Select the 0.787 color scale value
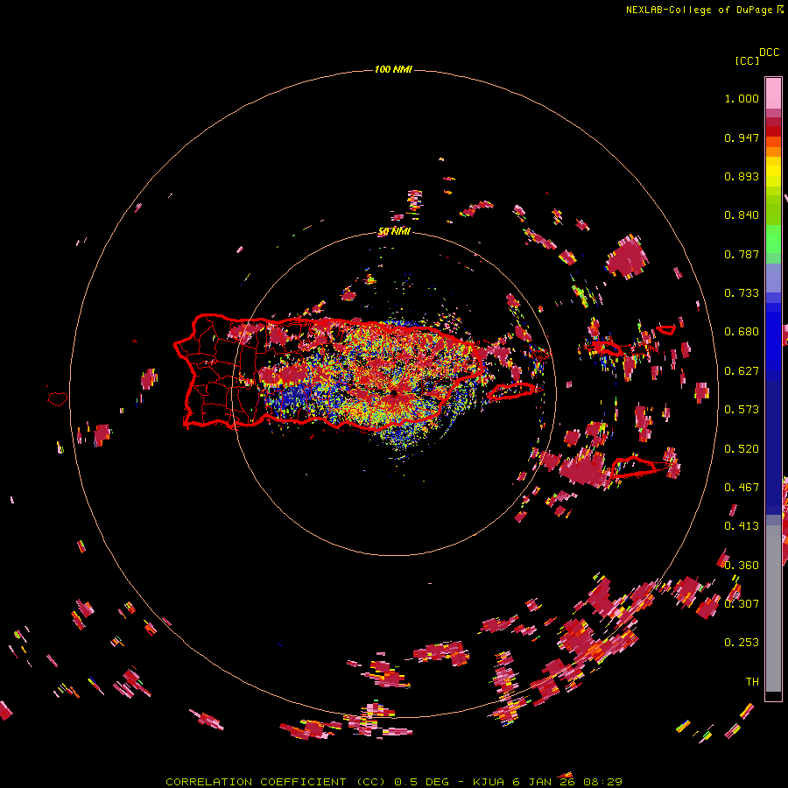This screenshot has height=788, width=788. pos(742,254)
